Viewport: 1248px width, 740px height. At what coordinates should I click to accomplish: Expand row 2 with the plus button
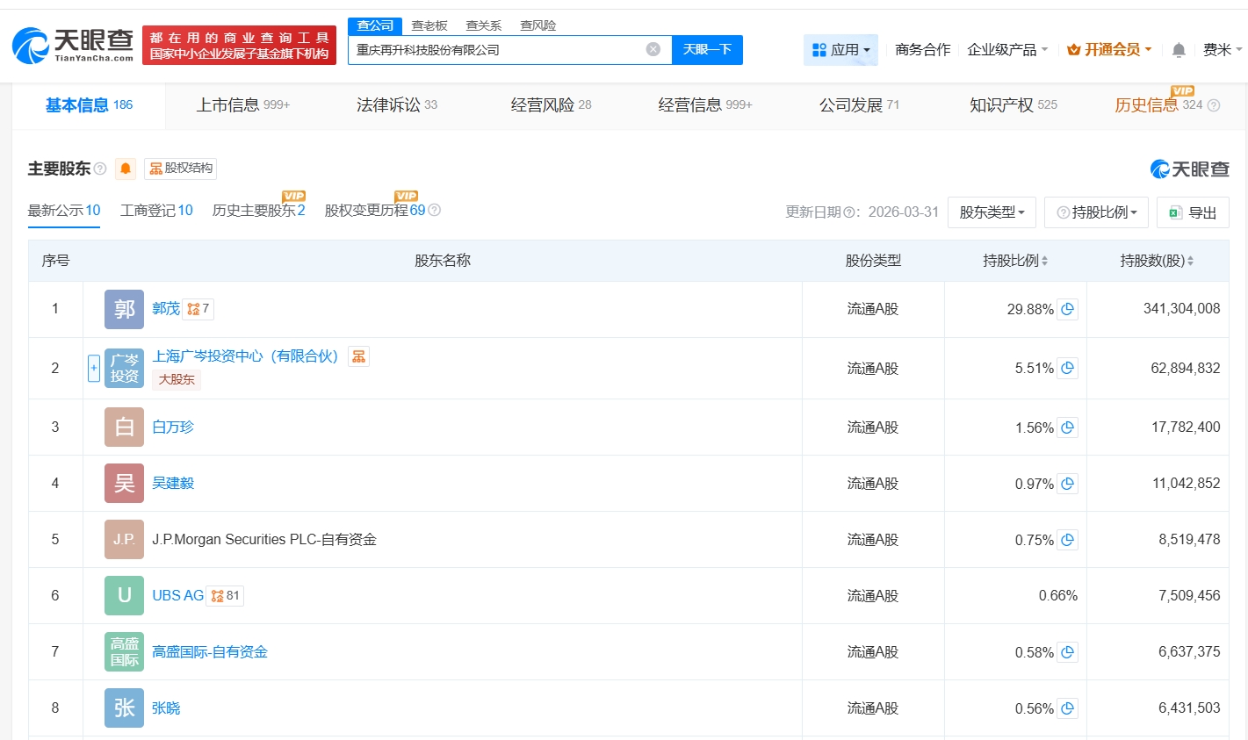94,369
